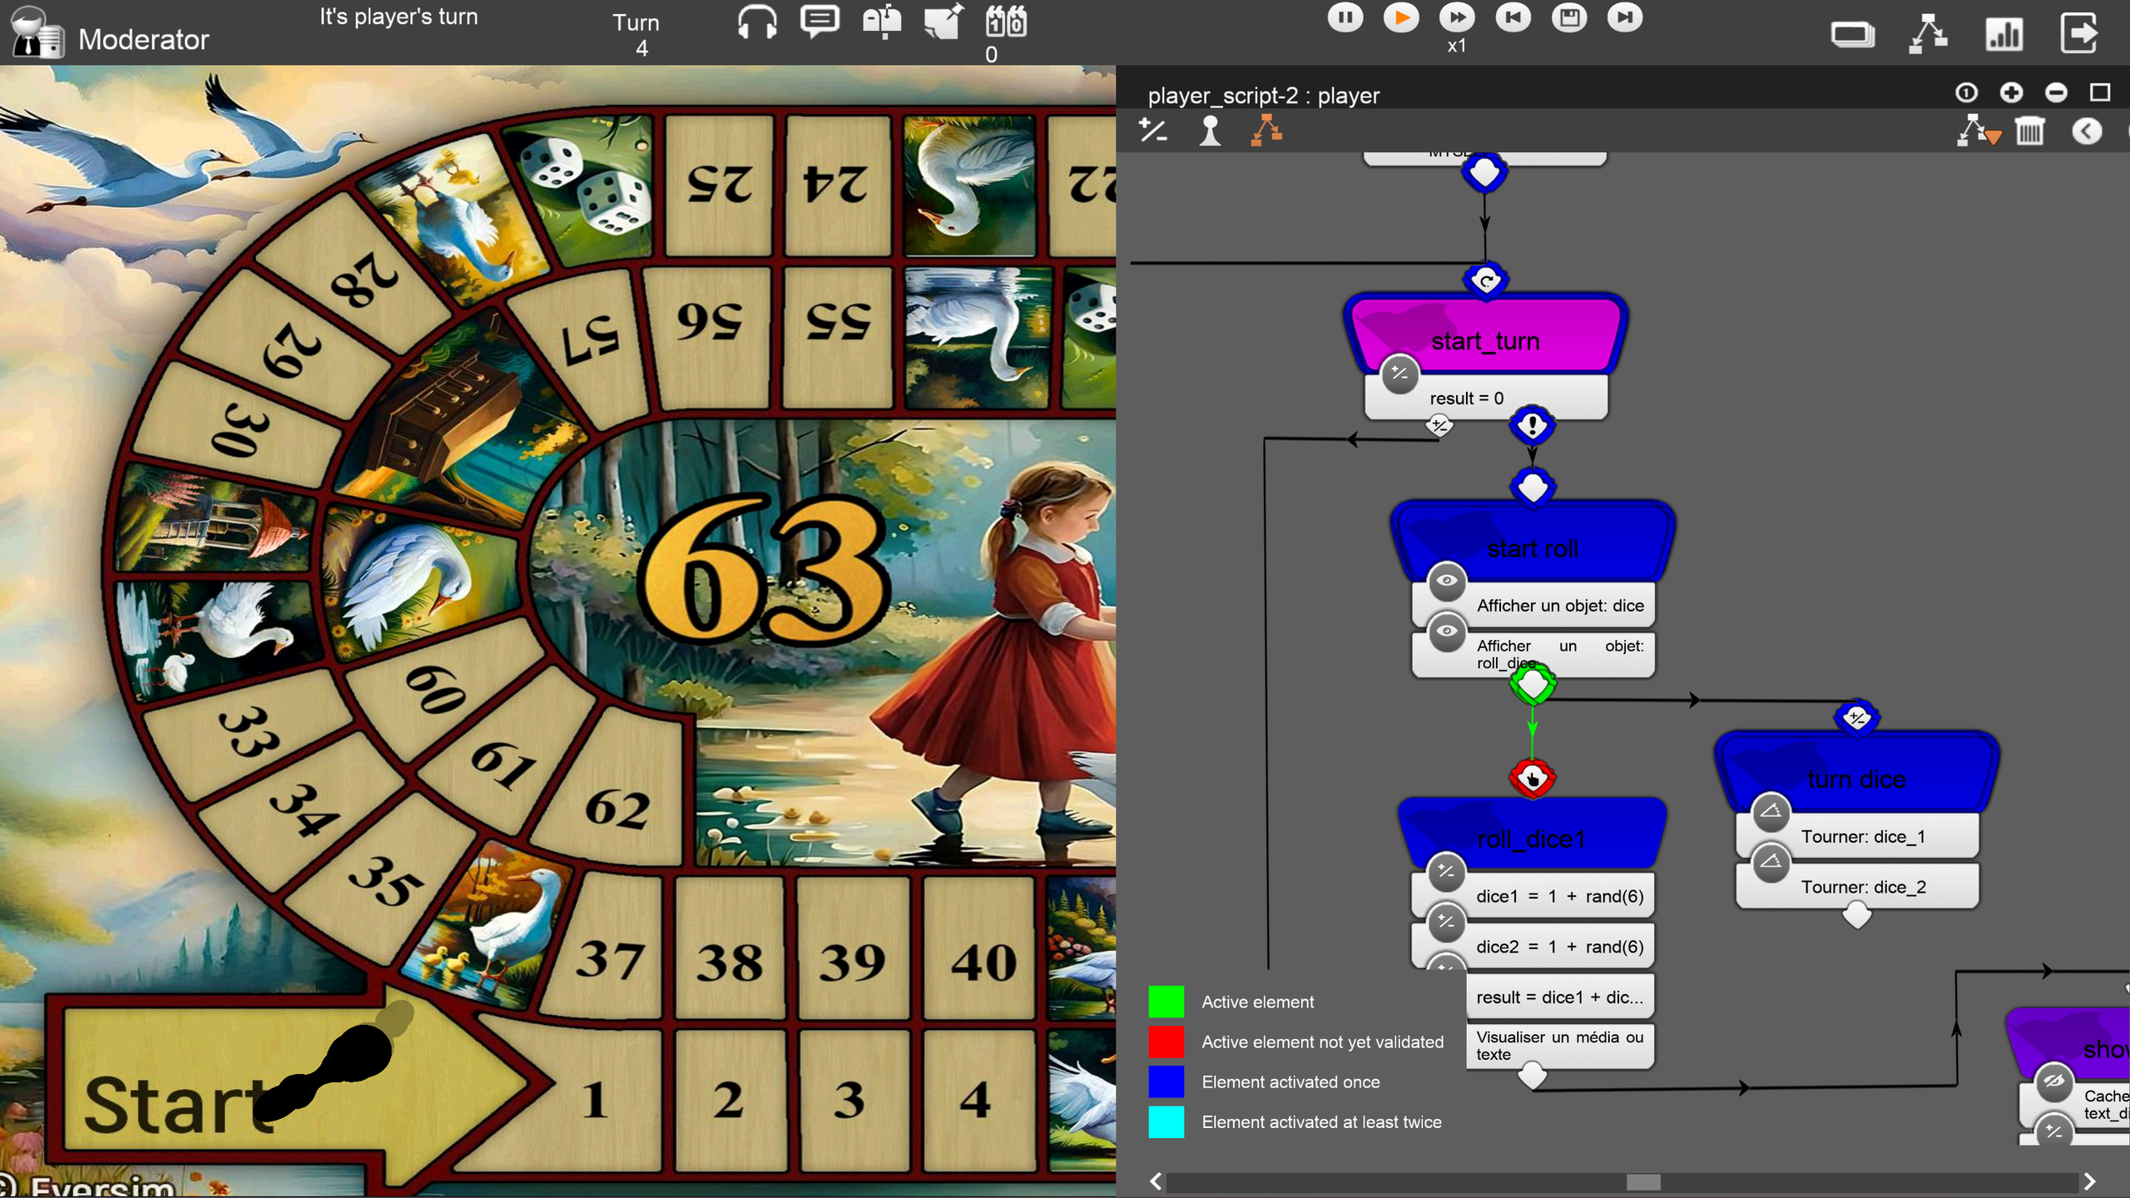Click the 'Afficher un objet: dice' action
The height and width of the screenshot is (1198, 2130).
(1533, 606)
